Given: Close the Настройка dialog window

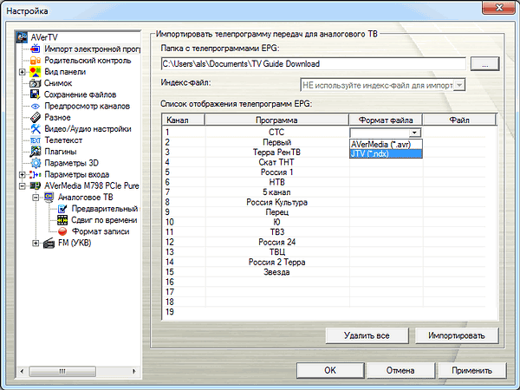Looking at the screenshot, I should tap(498, 7).
